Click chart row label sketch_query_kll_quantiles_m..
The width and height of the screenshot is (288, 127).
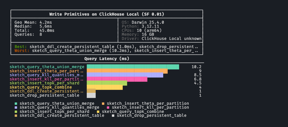(46, 75)
